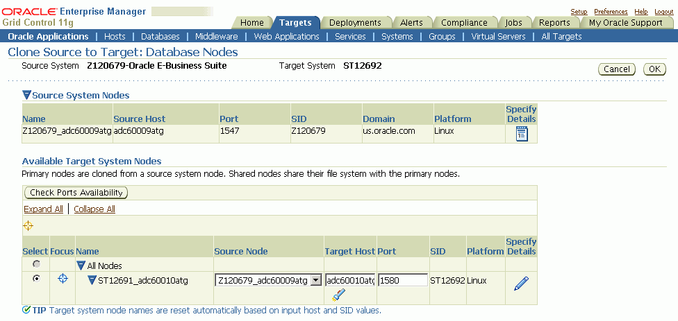The width and height of the screenshot is (678, 321).
Task: Open Specify Details icon for Z120679_adc60009atg
Action: [522, 135]
